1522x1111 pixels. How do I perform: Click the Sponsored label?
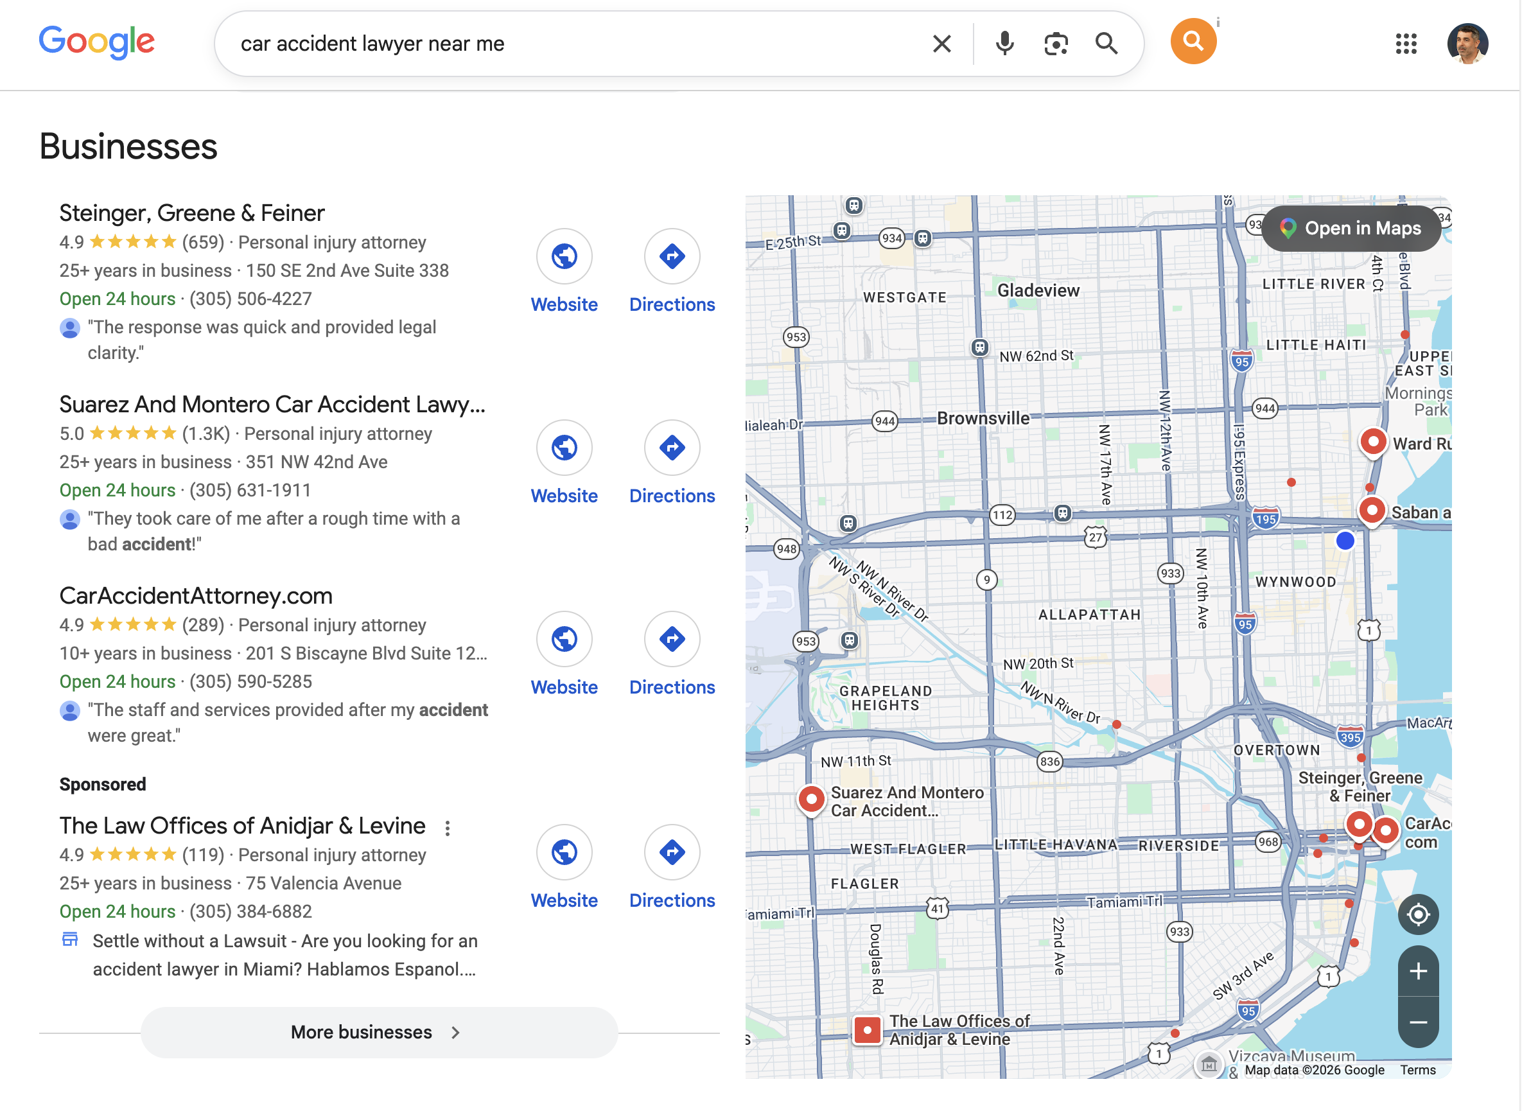pos(103,785)
